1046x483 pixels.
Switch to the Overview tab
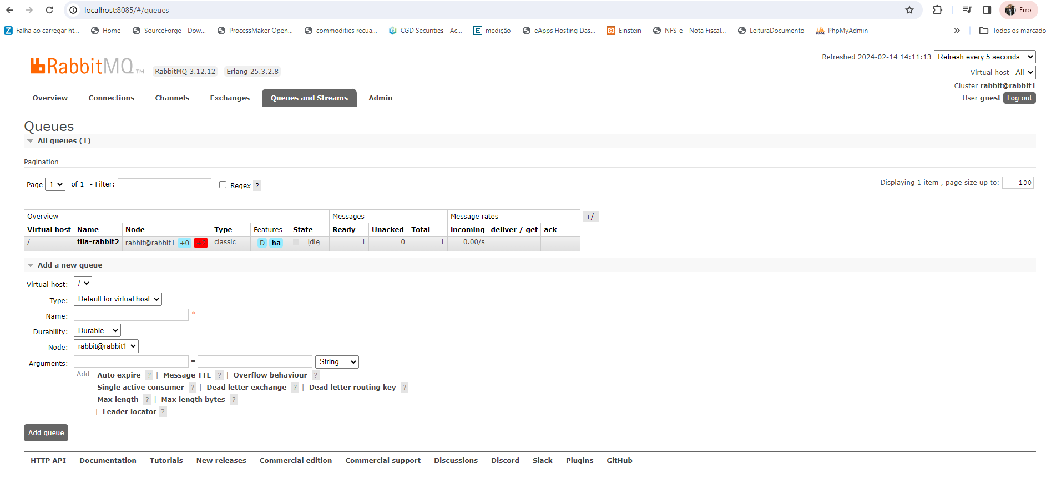coord(50,98)
